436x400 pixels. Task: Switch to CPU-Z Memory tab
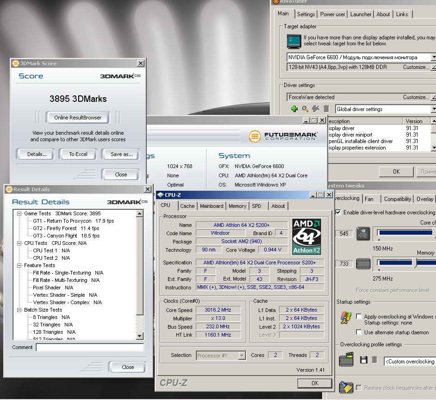click(237, 206)
